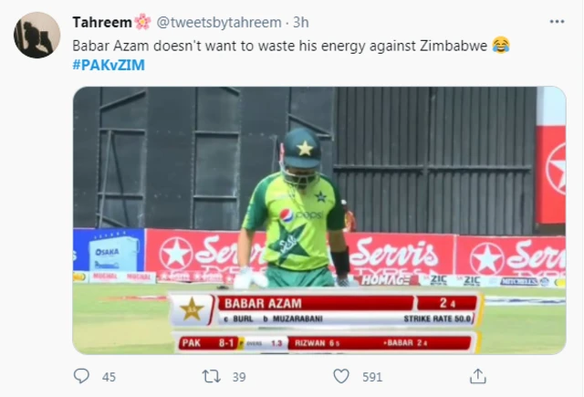The width and height of the screenshot is (584, 397).
Task: Open the share upload icon
Action: click(x=478, y=376)
